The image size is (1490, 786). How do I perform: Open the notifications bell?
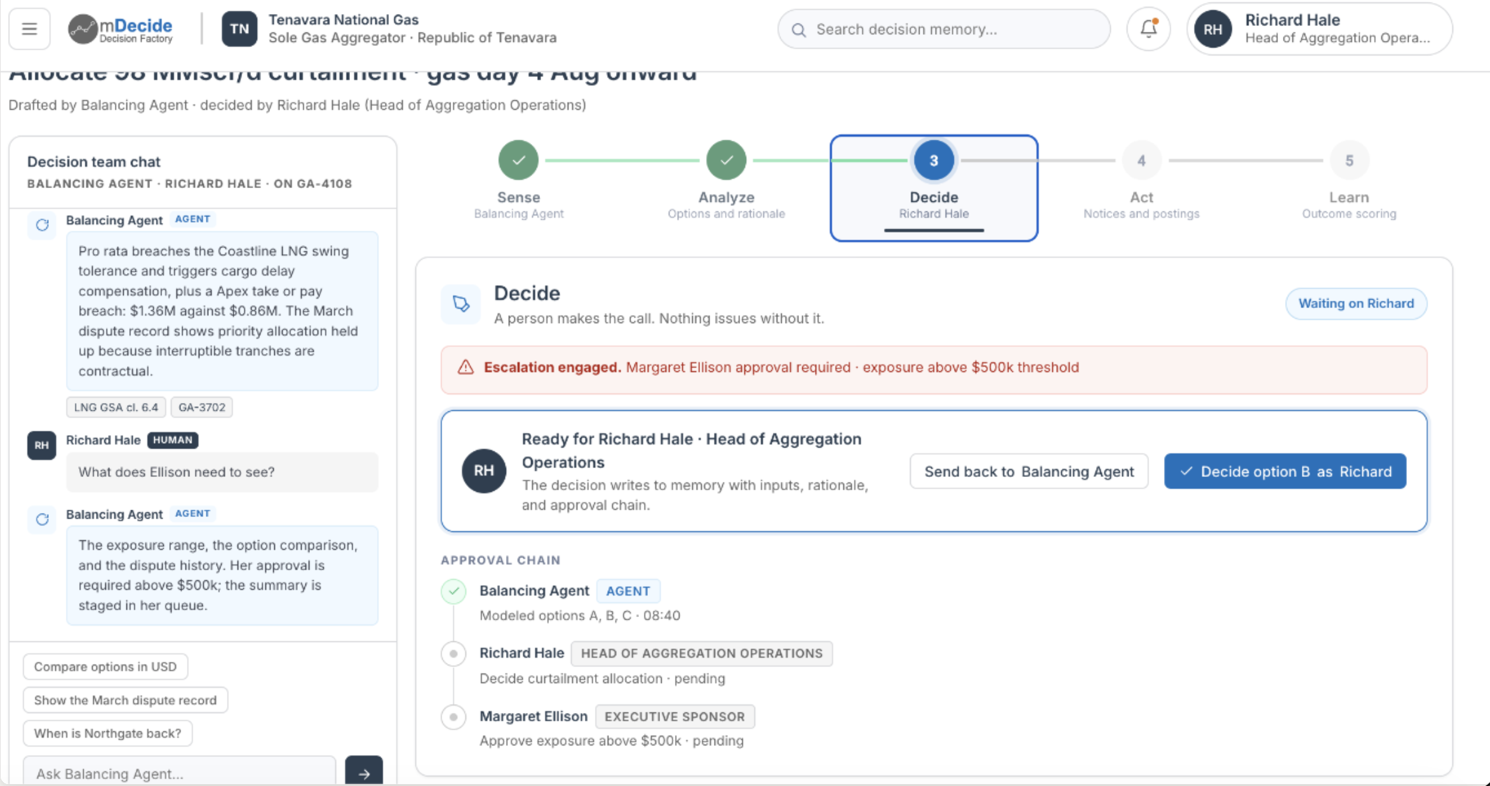1148,29
